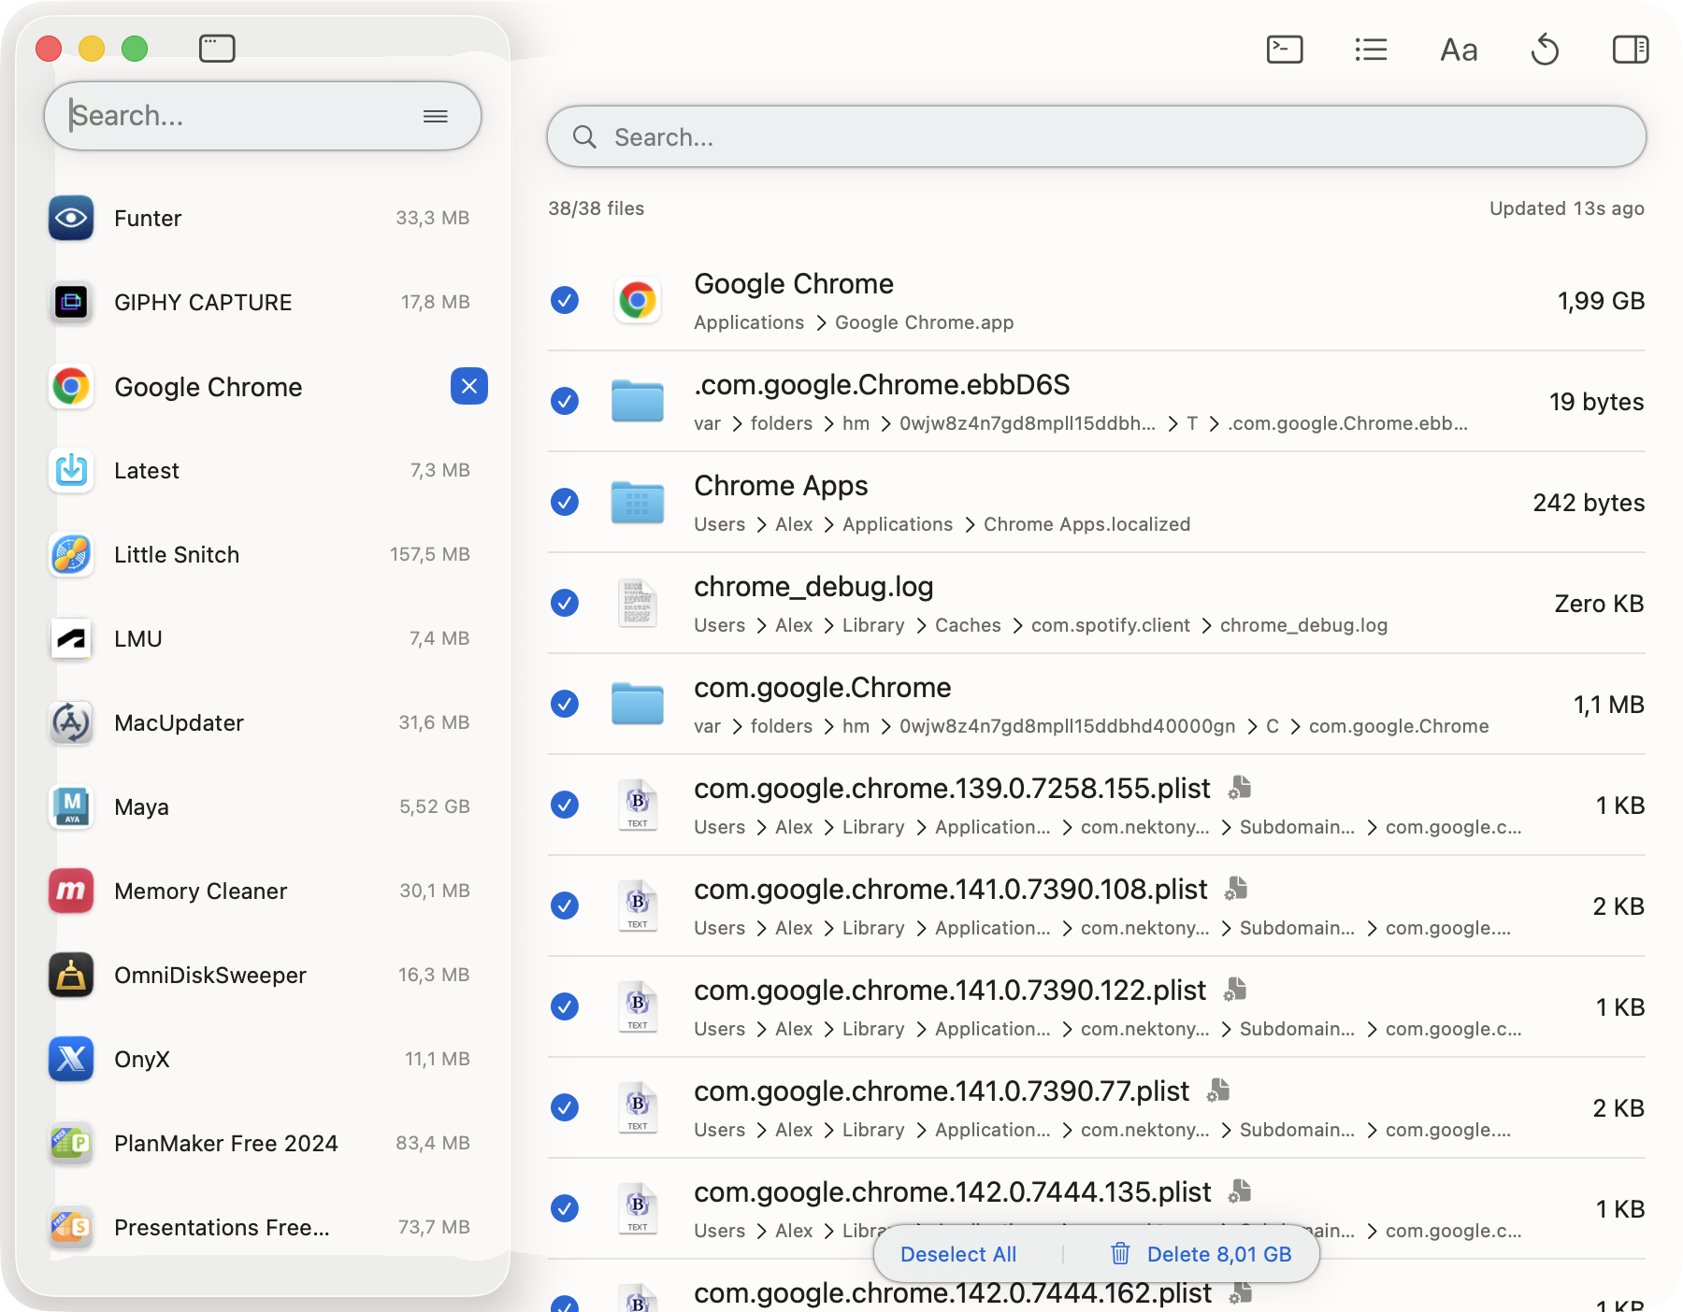Uncheck the chrome_debug.log checkbox
Viewport: 1683px width, 1312px height.
(x=565, y=603)
